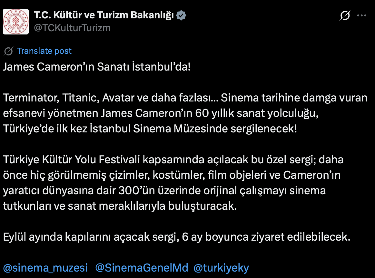
Task: Click the word "Terminator" in the post
Action: click(29, 98)
